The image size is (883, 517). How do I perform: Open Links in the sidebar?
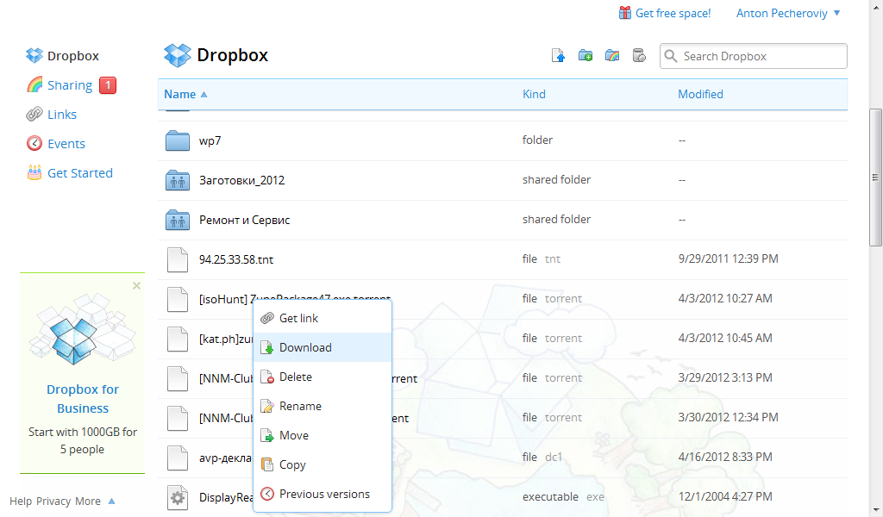point(52,115)
